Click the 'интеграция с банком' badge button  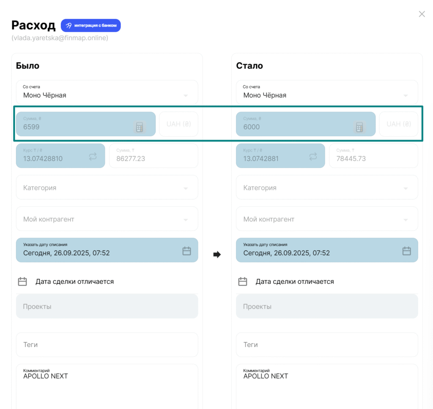tap(91, 25)
